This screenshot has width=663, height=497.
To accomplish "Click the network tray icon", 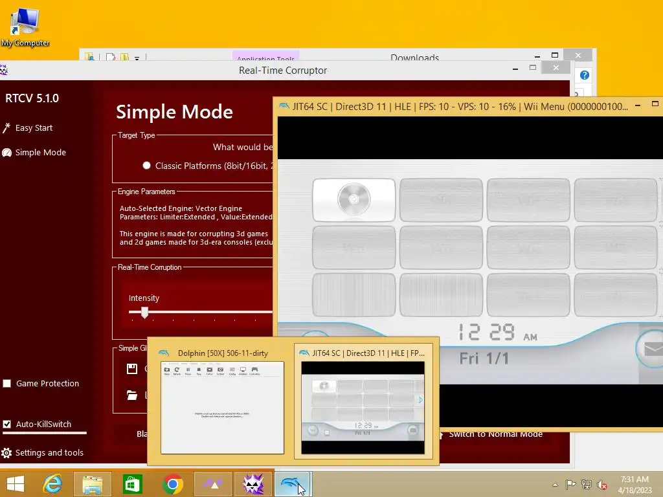I will [x=587, y=484].
